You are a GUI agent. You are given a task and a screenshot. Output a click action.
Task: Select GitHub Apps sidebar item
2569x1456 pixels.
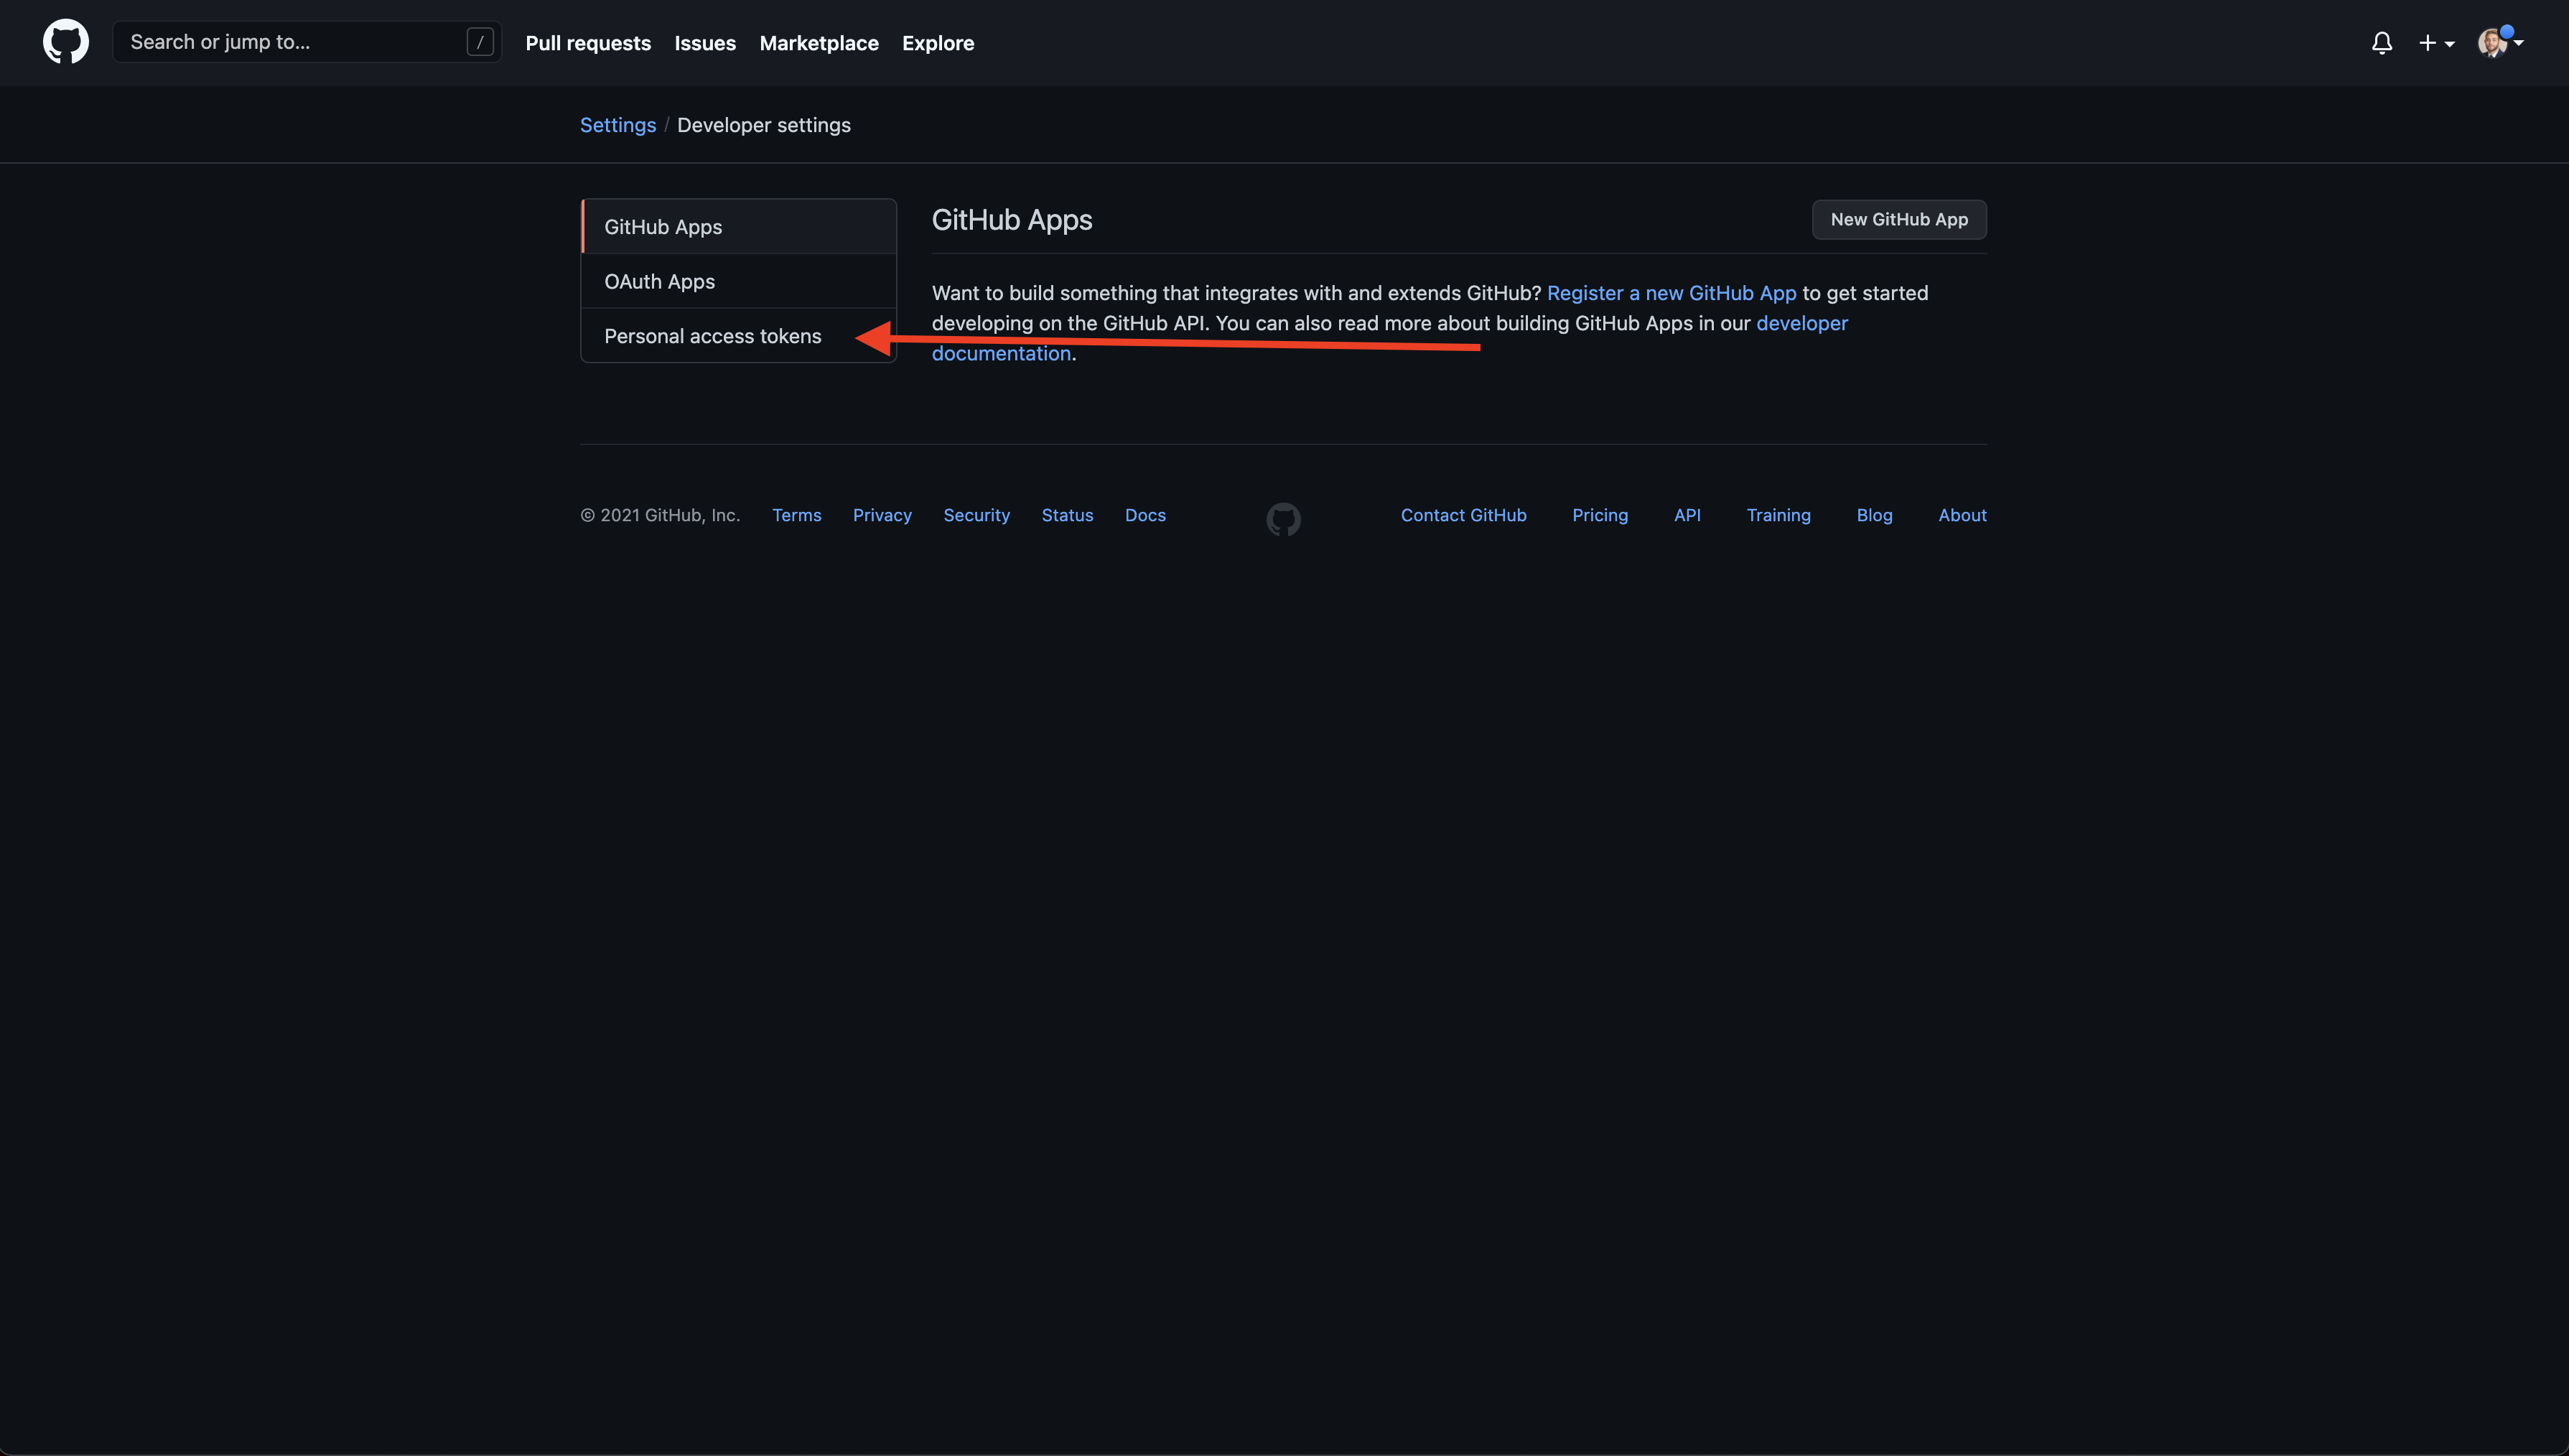click(739, 226)
